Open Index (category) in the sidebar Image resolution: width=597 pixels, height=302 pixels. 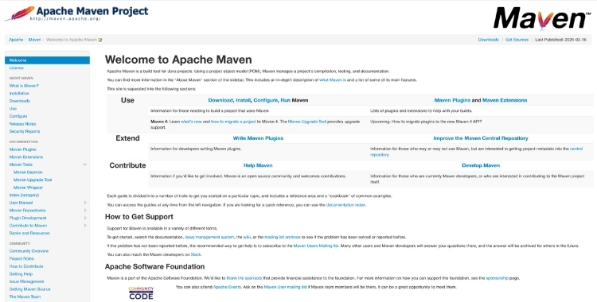point(24,196)
